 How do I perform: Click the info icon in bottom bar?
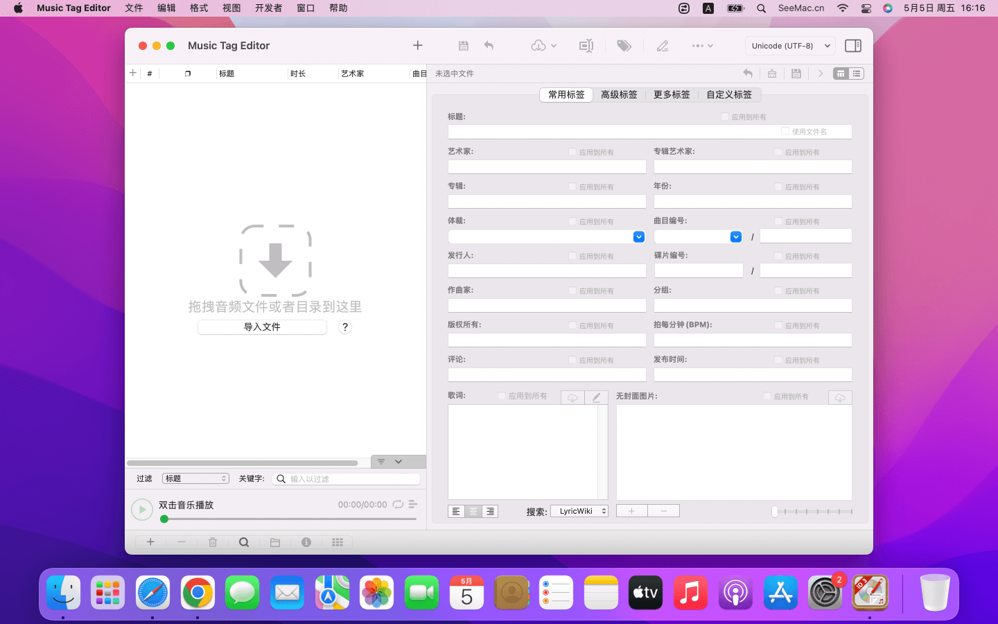coord(306,542)
